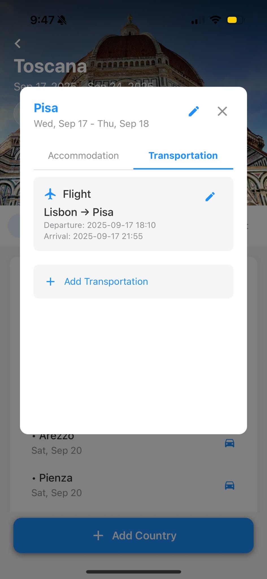The height and width of the screenshot is (579, 267).
Task: Open the car icon for Arezzo
Action: 229,443
